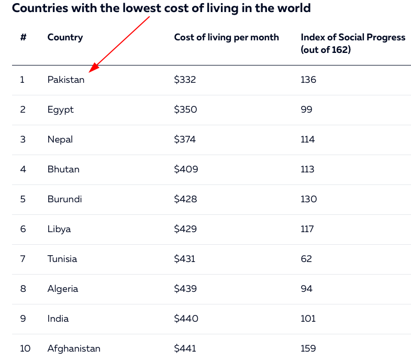This screenshot has width=411, height=360.
Task: Click the $332 cost value
Action: pyautogui.click(x=185, y=80)
